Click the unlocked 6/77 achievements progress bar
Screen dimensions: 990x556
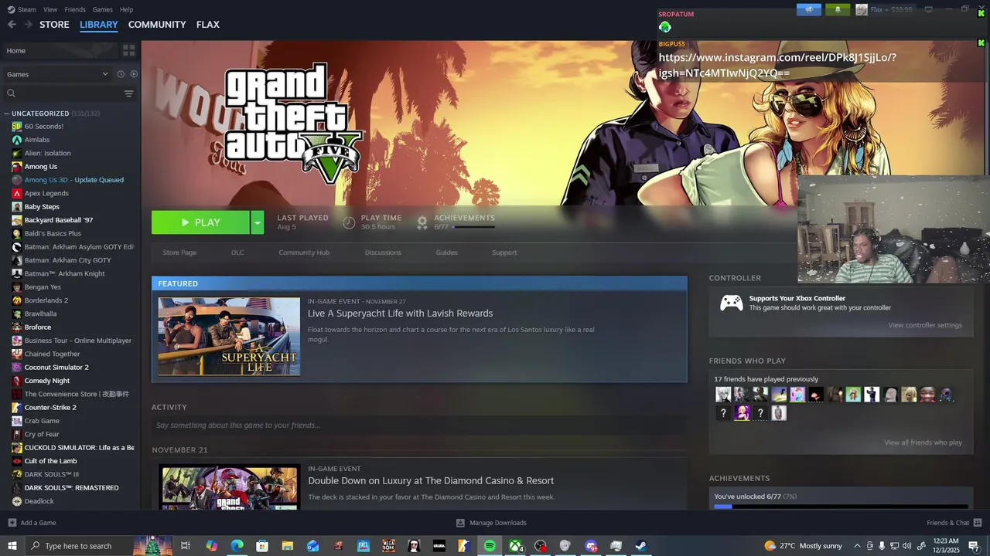pyautogui.click(x=841, y=507)
